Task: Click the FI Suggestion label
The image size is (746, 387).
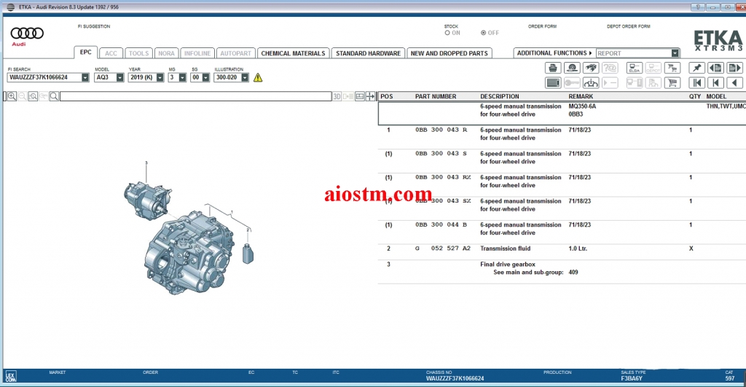Action: coord(94,26)
